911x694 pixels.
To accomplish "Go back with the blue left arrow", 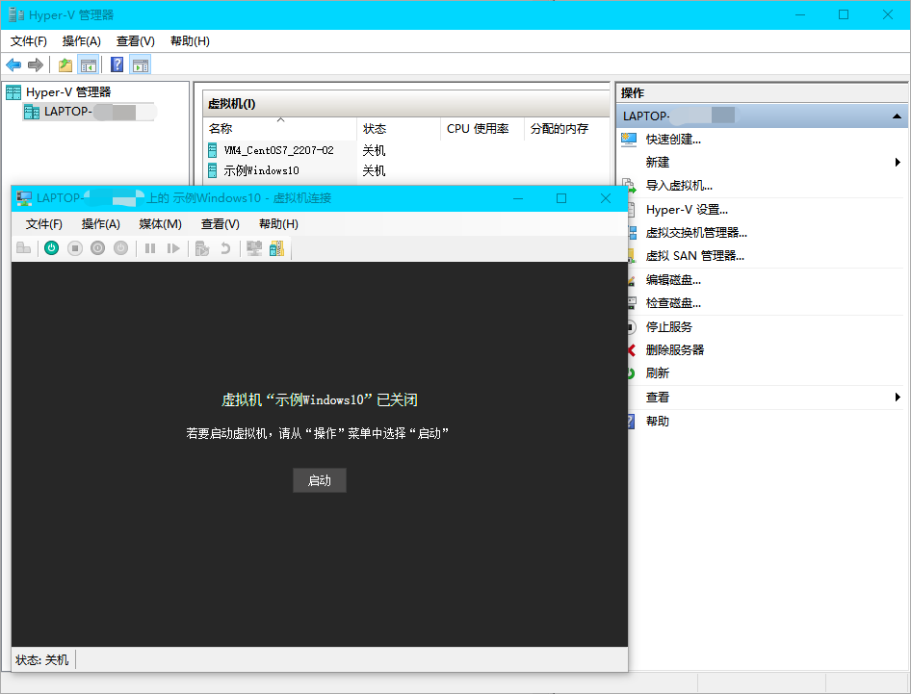I will tap(13, 65).
